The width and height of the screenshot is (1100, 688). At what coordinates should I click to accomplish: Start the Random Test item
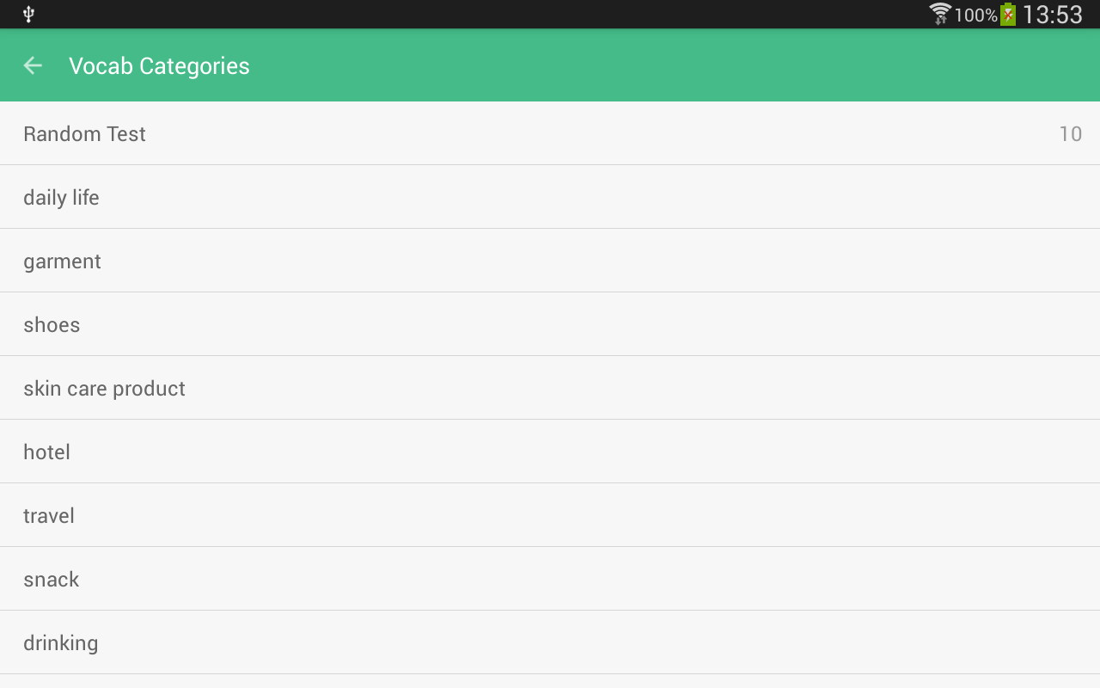coord(84,133)
